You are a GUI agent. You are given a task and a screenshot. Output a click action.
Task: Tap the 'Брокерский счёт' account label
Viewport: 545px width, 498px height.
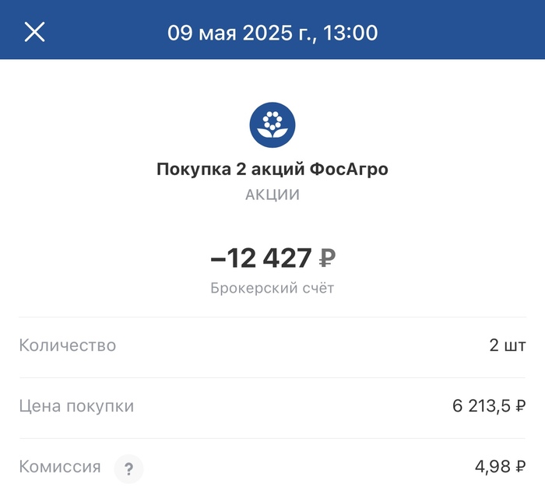tap(272, 288)
